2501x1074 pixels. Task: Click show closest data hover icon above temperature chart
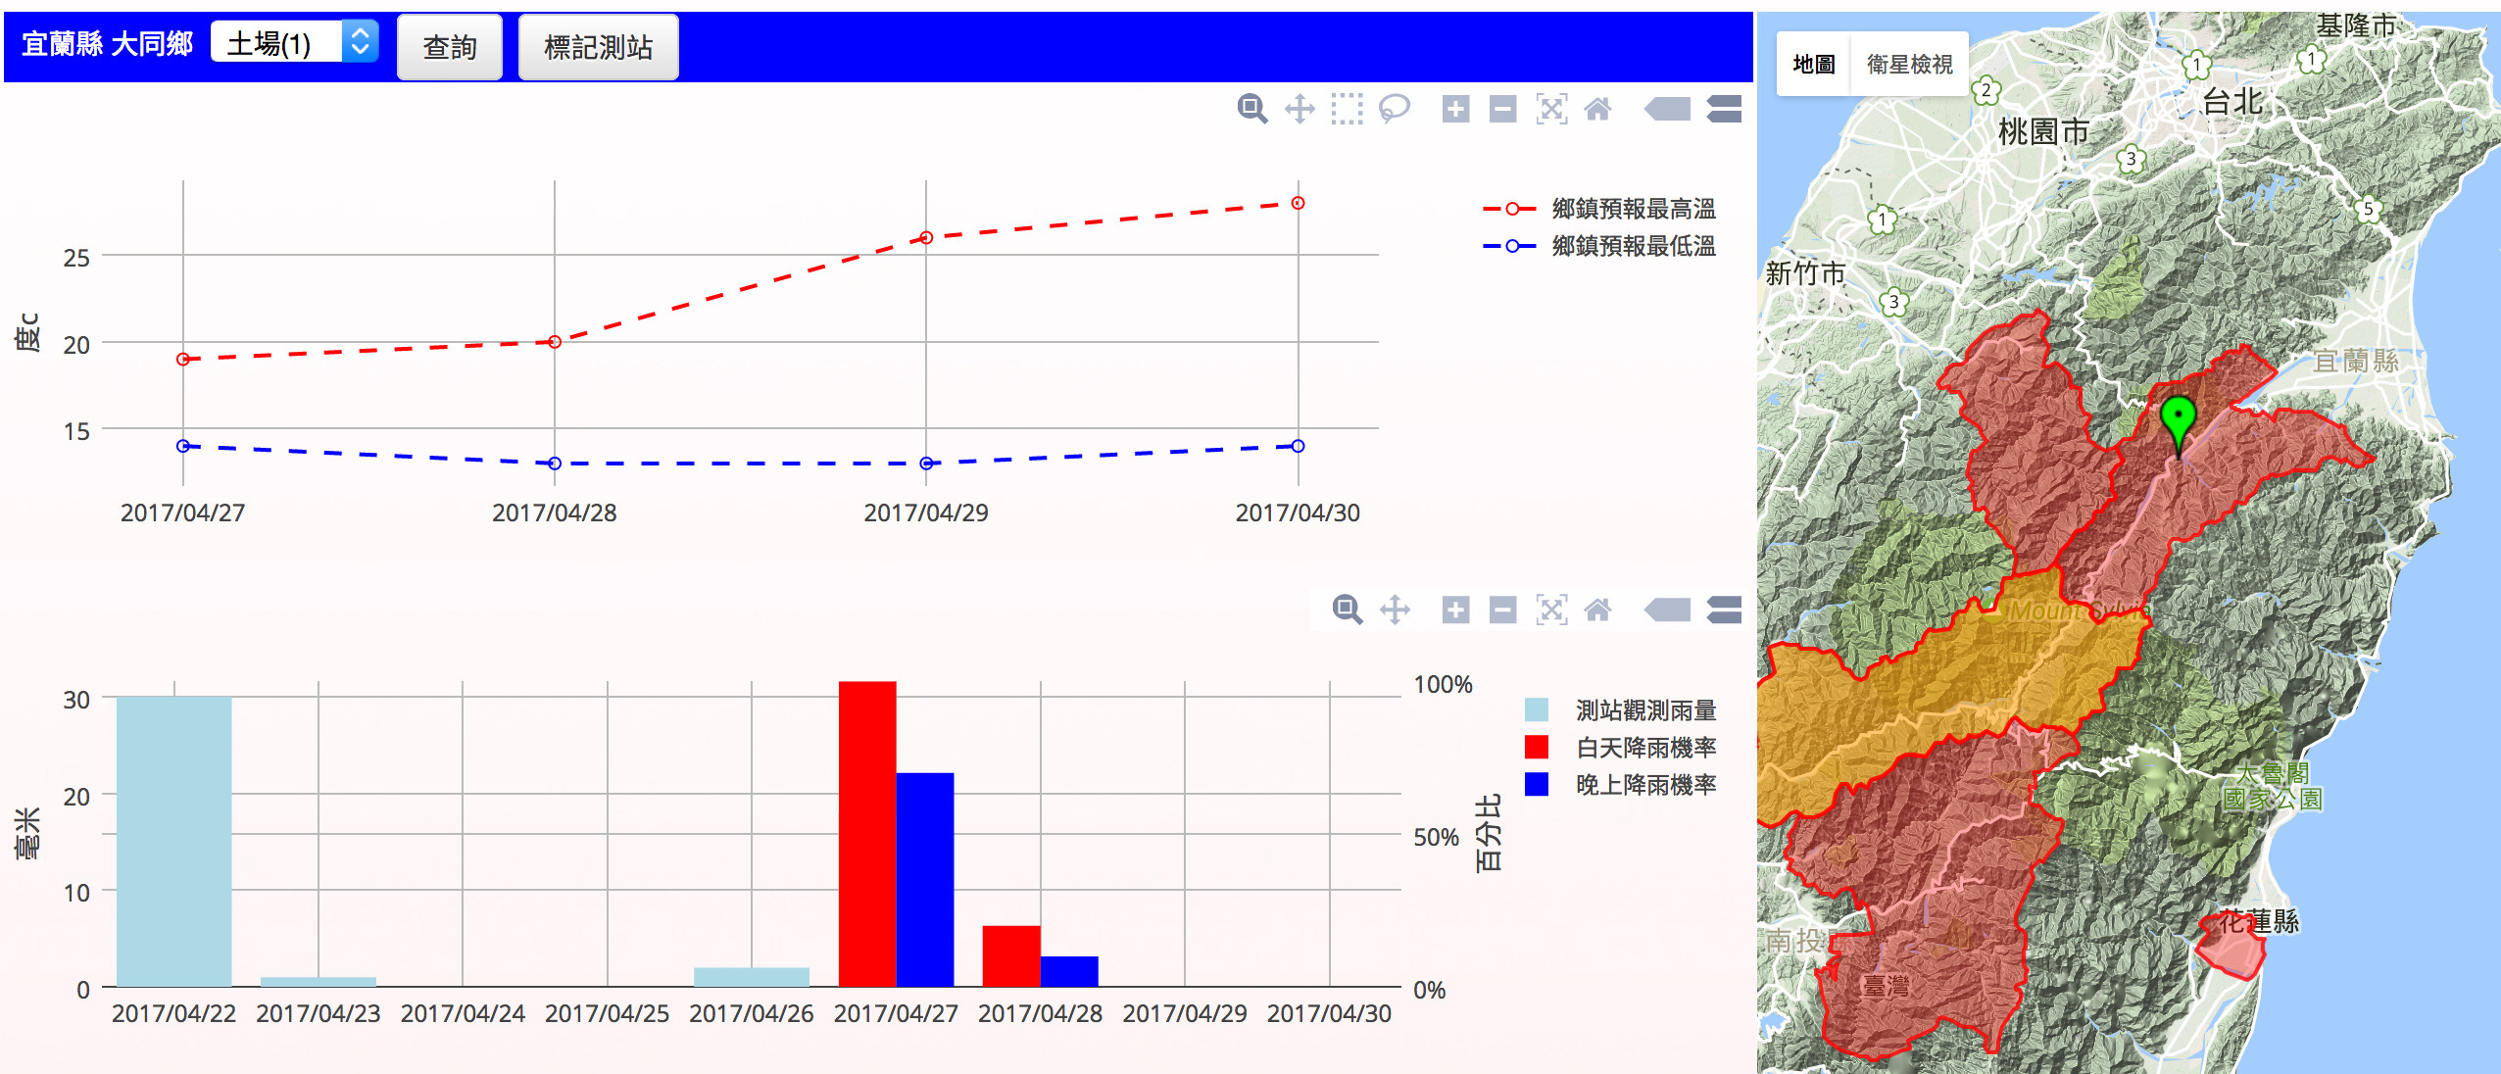[1667, 109]
